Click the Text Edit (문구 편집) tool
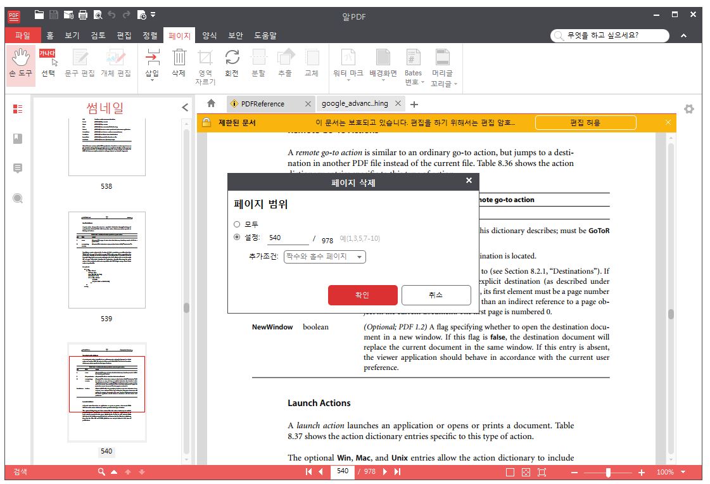710x484 pixels. [80, 63]
